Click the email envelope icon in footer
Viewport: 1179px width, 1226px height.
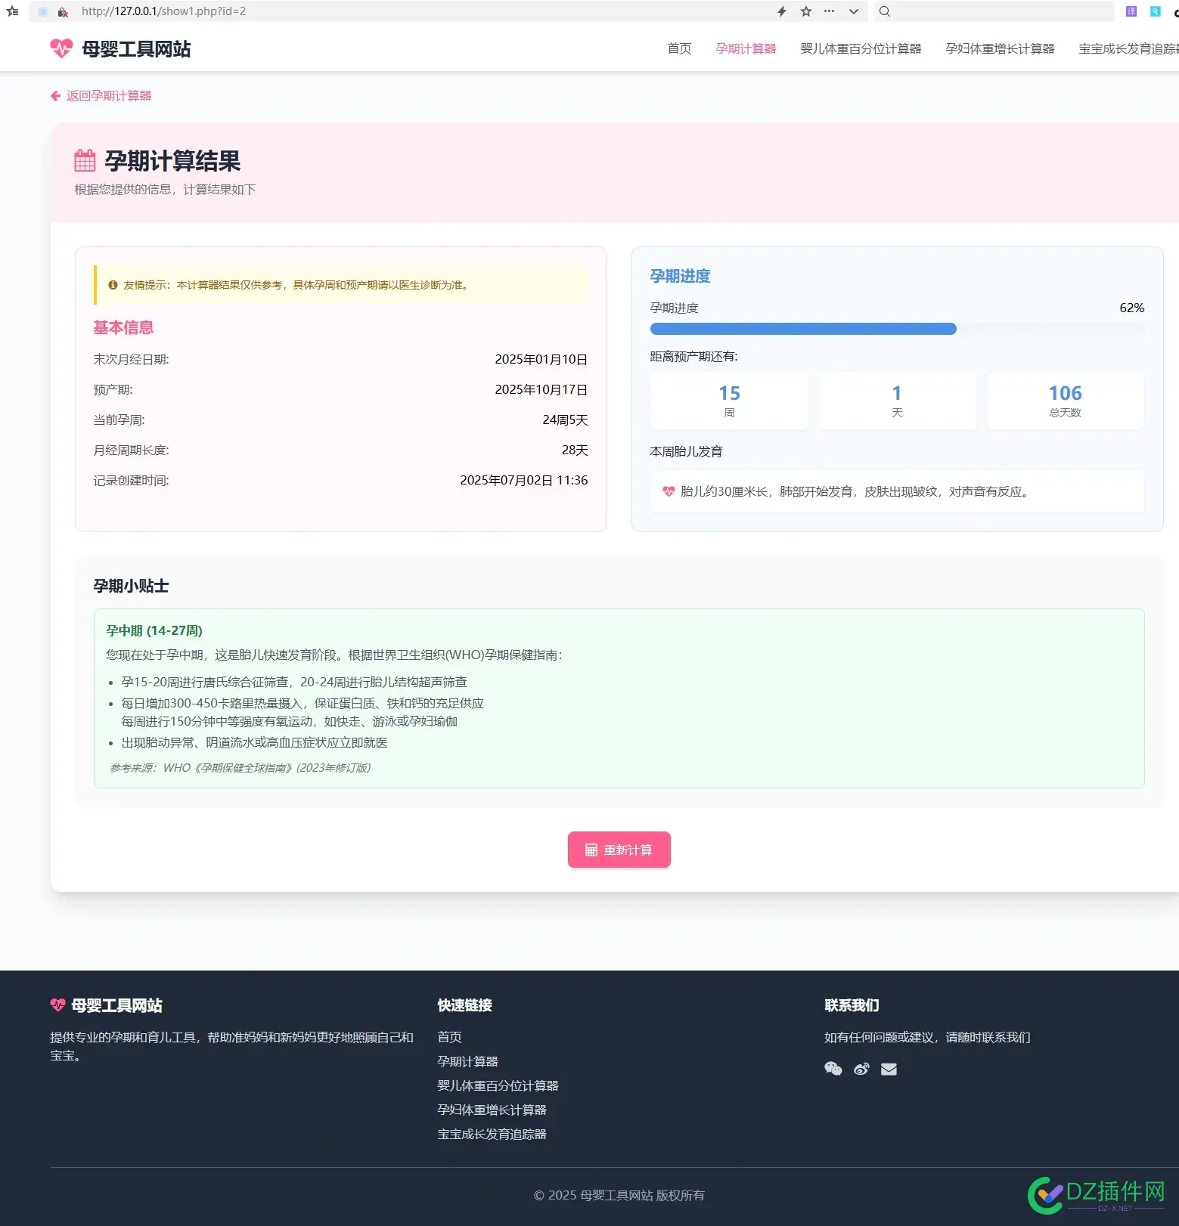click(x=889, y=1069)
